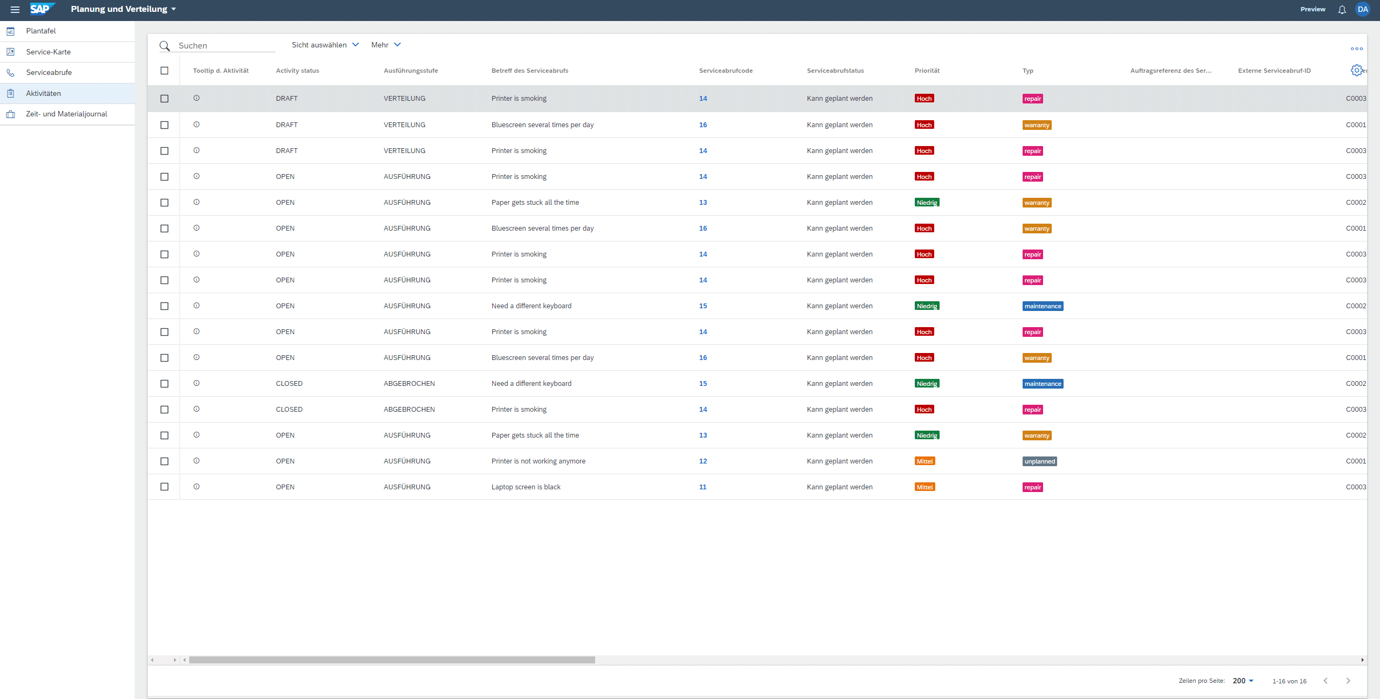1380x699 pixels.
Task: Open the DA user avatar menu
Action: tap(1363, 9)
